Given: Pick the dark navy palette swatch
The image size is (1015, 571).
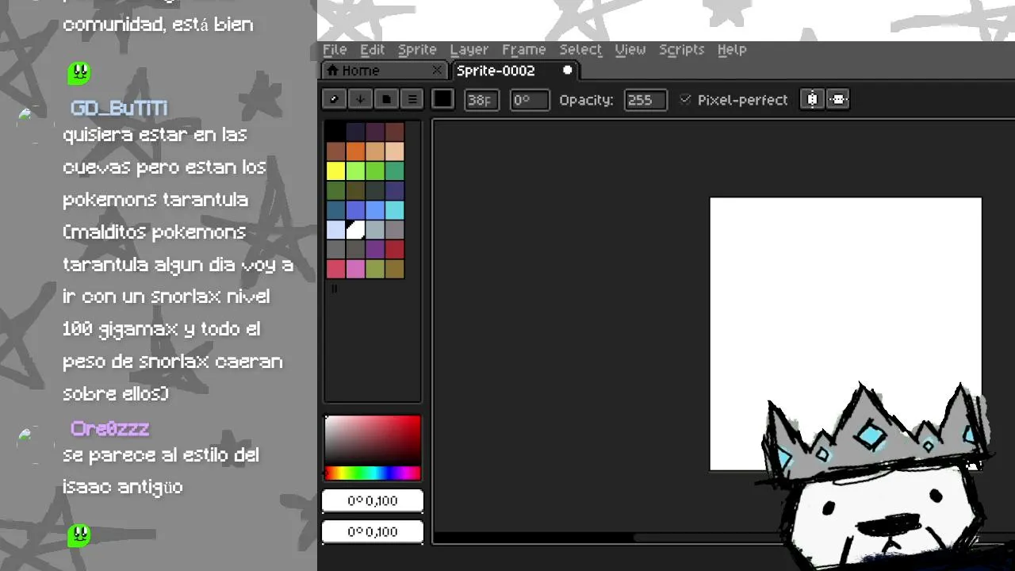Looking at the screenshot, I should (355, 132).
